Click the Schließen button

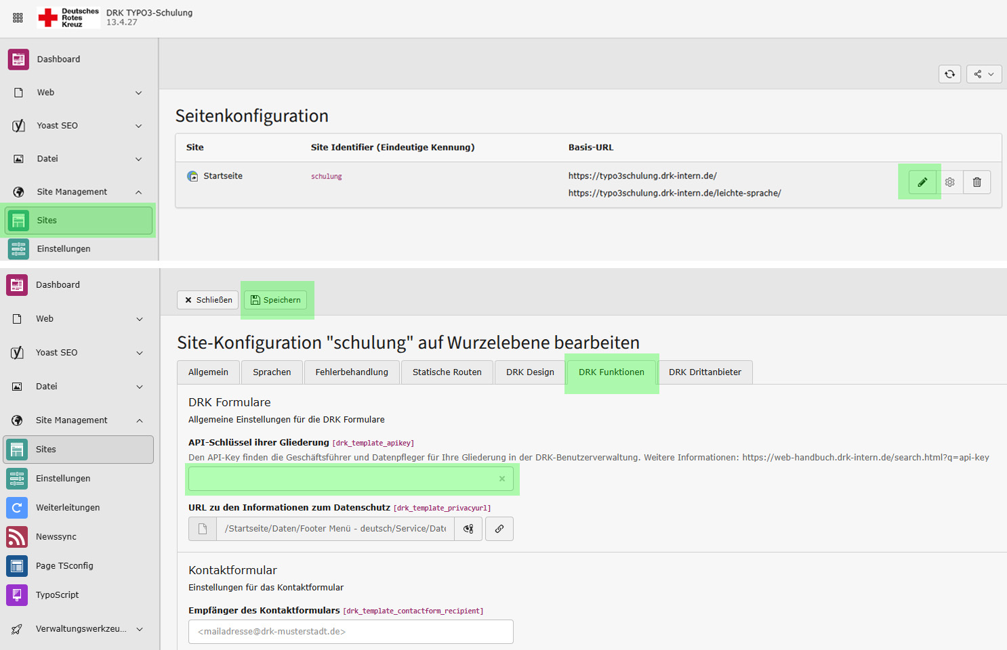[x=208, y=300]
